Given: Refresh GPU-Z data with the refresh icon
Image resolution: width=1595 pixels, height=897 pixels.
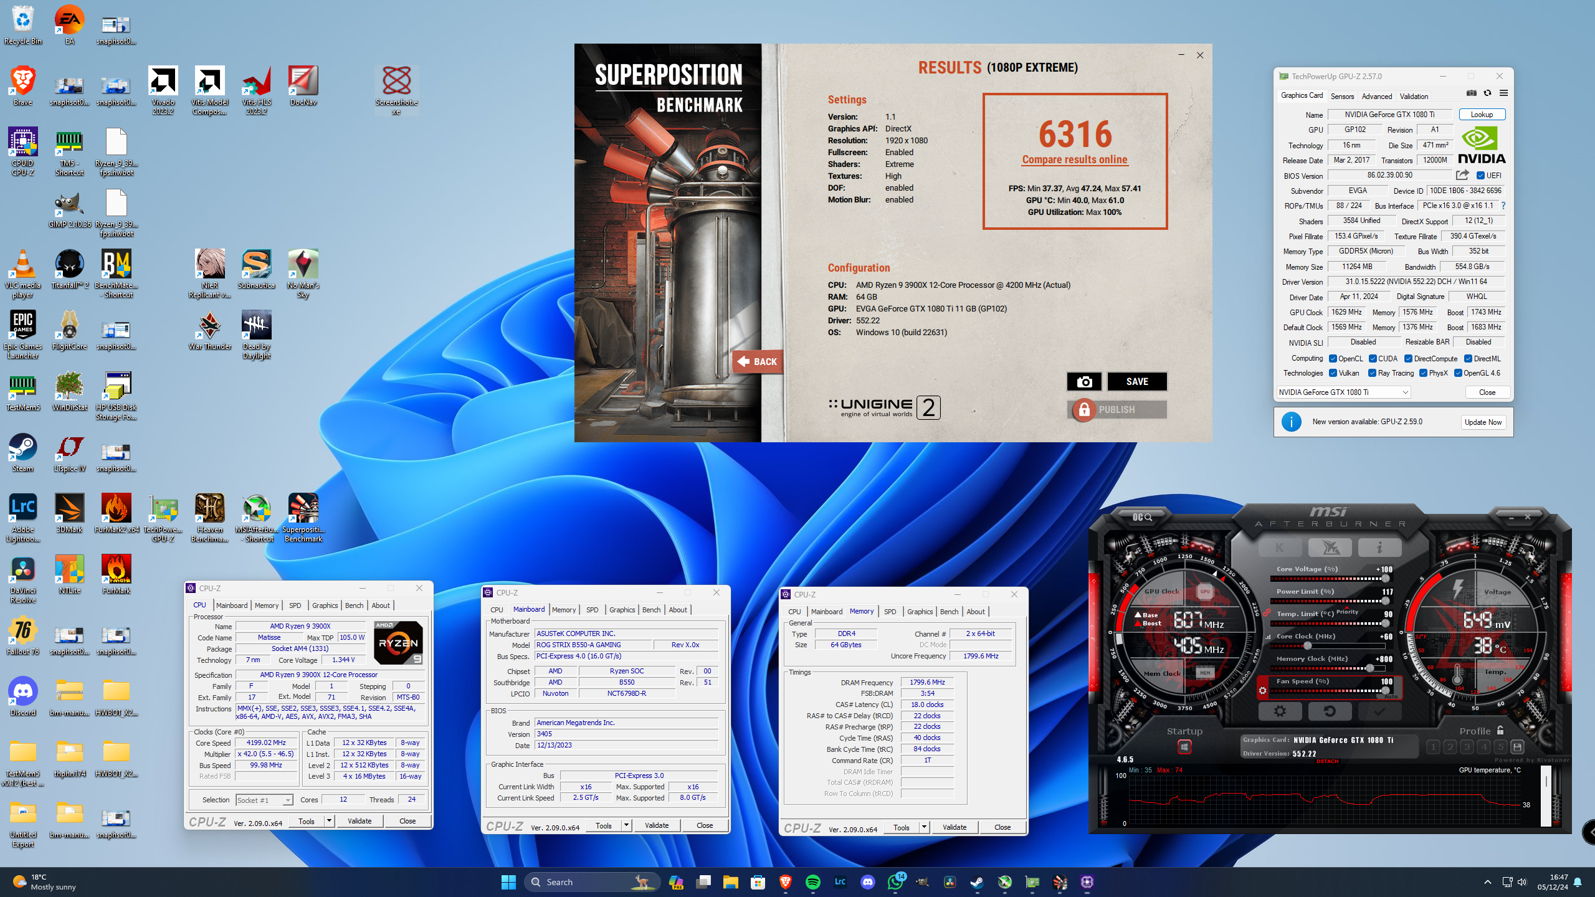Looking at the screenshot, I should (1487, 93).
